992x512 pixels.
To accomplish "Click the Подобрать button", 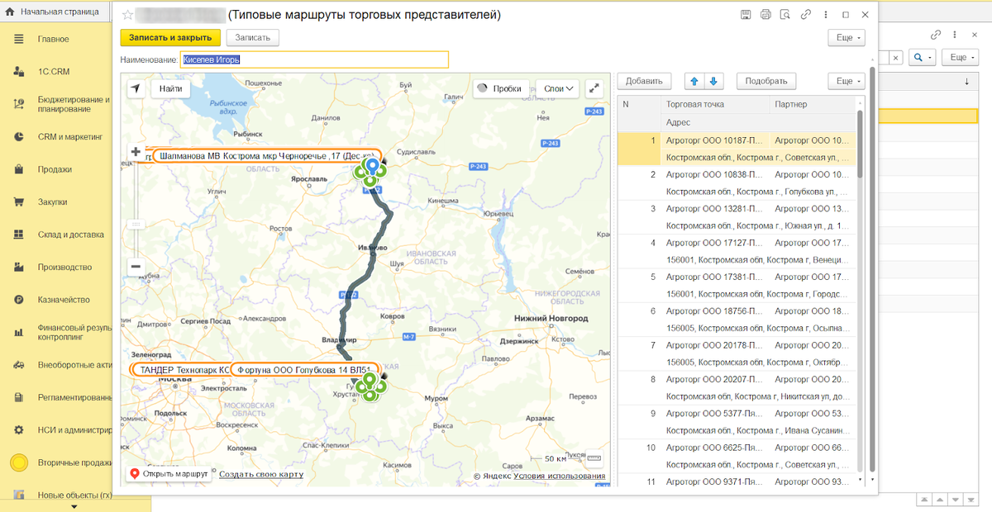I will 766,81.
